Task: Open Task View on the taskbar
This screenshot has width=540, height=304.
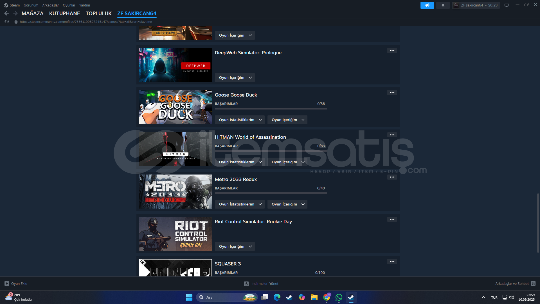Action: [265, 297]
